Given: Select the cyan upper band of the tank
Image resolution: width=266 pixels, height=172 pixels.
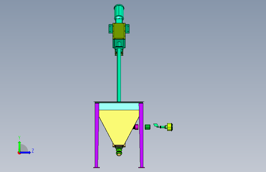Looking at the screenshot, I should pos(119,107).
